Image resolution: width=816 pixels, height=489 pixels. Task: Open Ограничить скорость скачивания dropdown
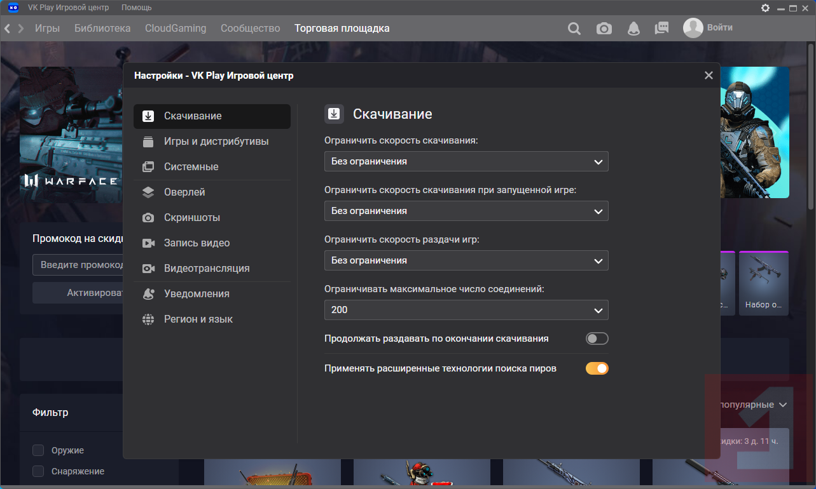(x=466, y=161)
